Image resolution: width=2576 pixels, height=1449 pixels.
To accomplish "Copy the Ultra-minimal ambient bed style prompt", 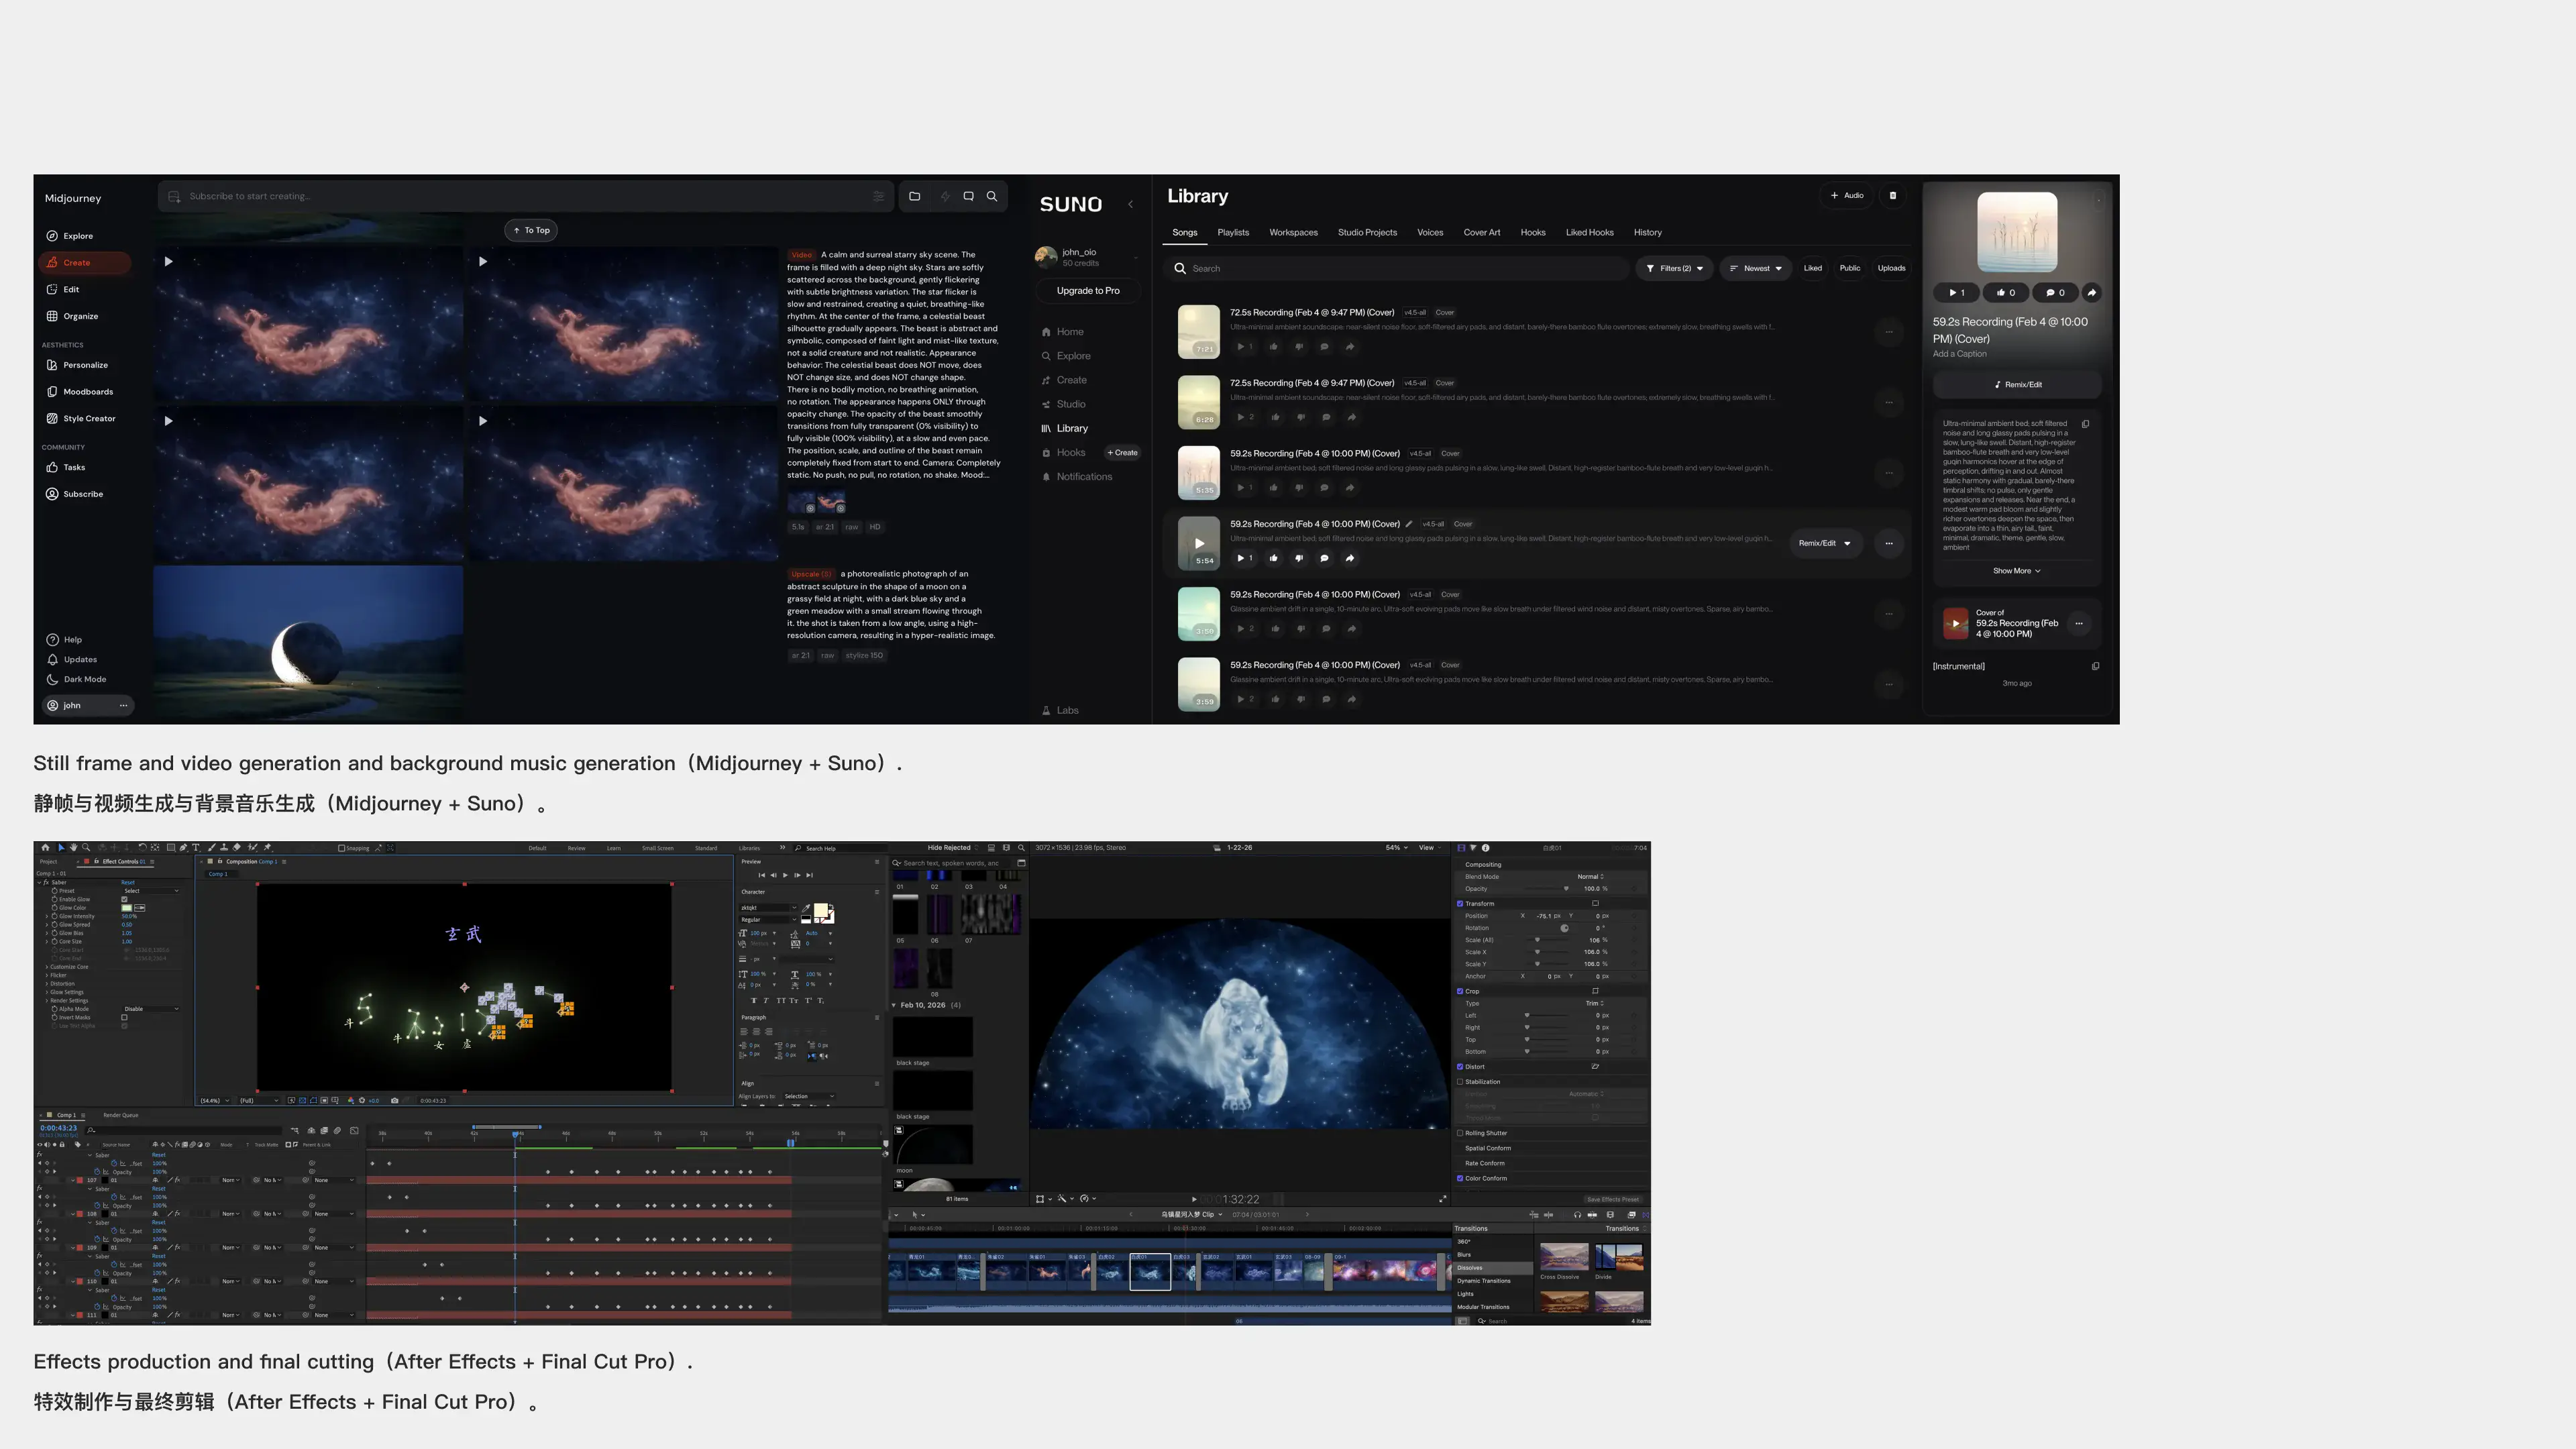I will pos(2085,424).
